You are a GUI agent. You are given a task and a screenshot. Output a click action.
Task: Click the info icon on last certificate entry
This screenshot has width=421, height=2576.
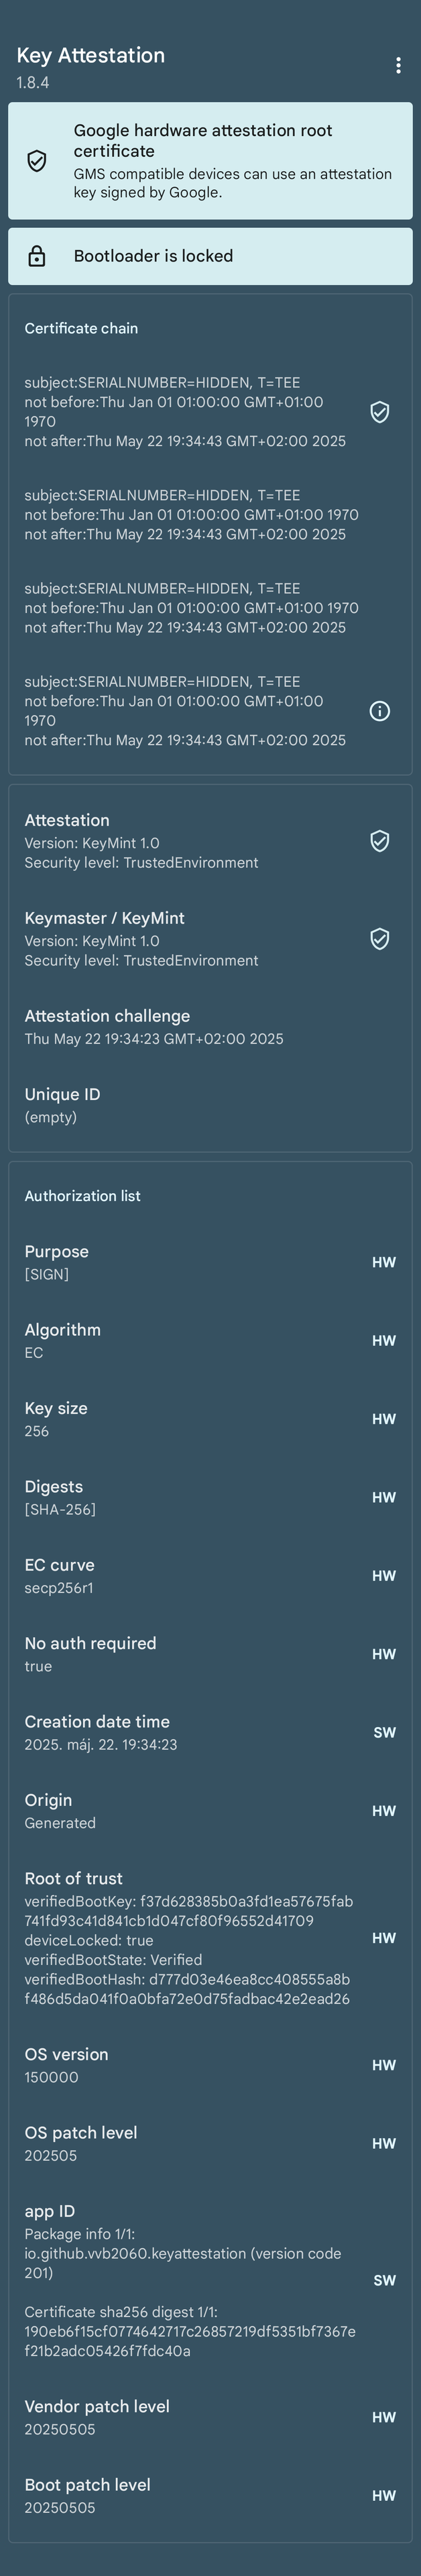pyautogui.click(x=380, y=711)
